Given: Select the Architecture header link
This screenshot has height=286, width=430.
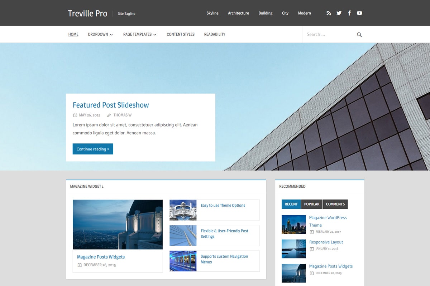Looking at the screenshot, I should pos(238,13).
